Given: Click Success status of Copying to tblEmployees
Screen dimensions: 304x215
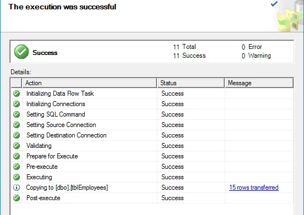Looking at the screenshot, I should (x=172, y=188).
